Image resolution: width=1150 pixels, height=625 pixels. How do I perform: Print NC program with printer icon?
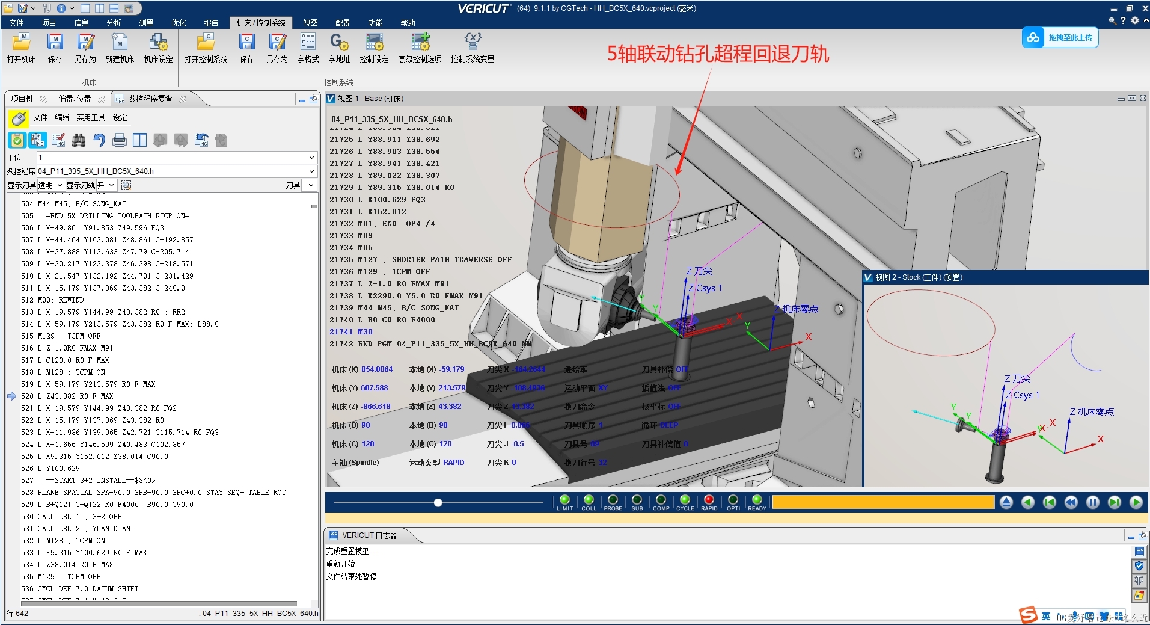coord(120,140)
